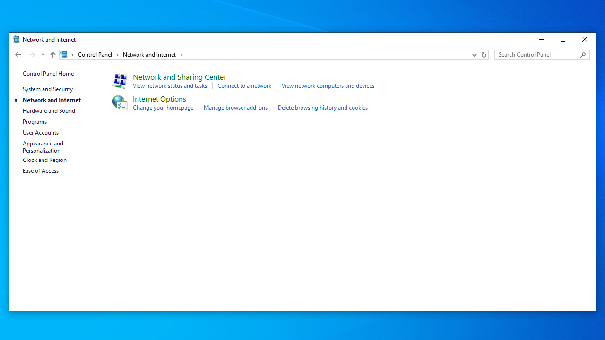The image size is (605, 340).
Task: Open System and Security category
Action: [48, 89]
